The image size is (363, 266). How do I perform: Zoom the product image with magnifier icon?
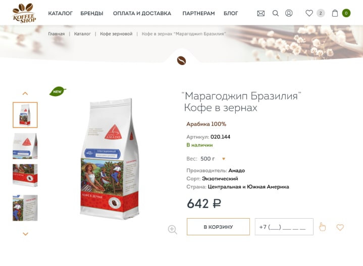173,230
